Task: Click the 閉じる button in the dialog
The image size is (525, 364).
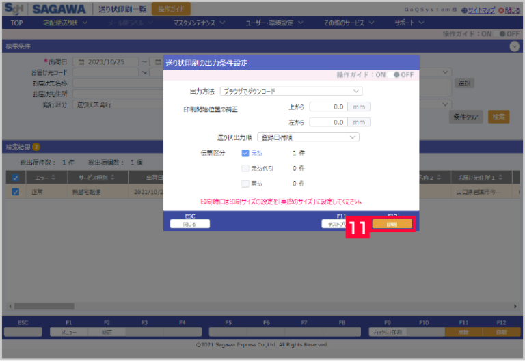Action: [x=190, y=224]
